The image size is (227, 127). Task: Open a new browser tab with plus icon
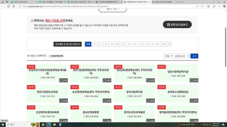[x=182, y=2]
